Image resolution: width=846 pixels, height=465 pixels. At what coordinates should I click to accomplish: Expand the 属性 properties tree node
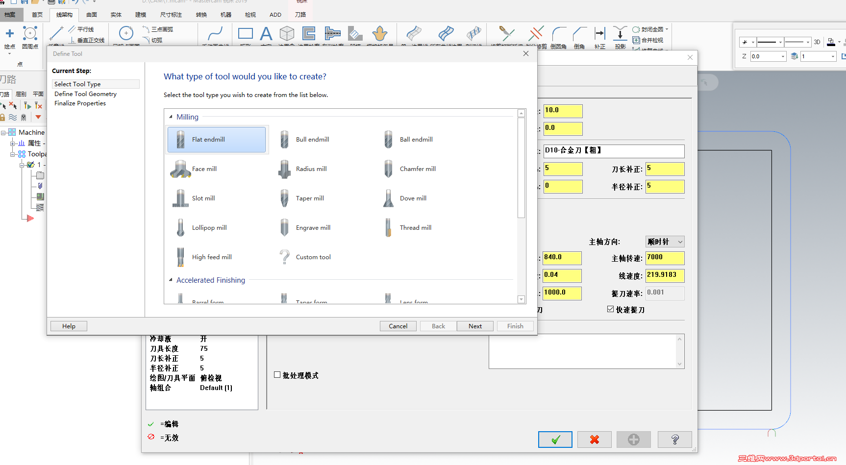[13, 144]
